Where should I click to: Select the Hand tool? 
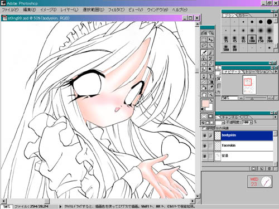click(204, 95)
